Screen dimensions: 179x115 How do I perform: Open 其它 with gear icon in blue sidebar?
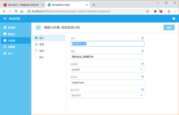click(16, 53)
